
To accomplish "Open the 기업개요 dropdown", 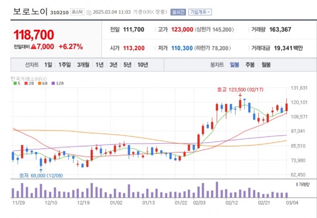I will 201,12.
